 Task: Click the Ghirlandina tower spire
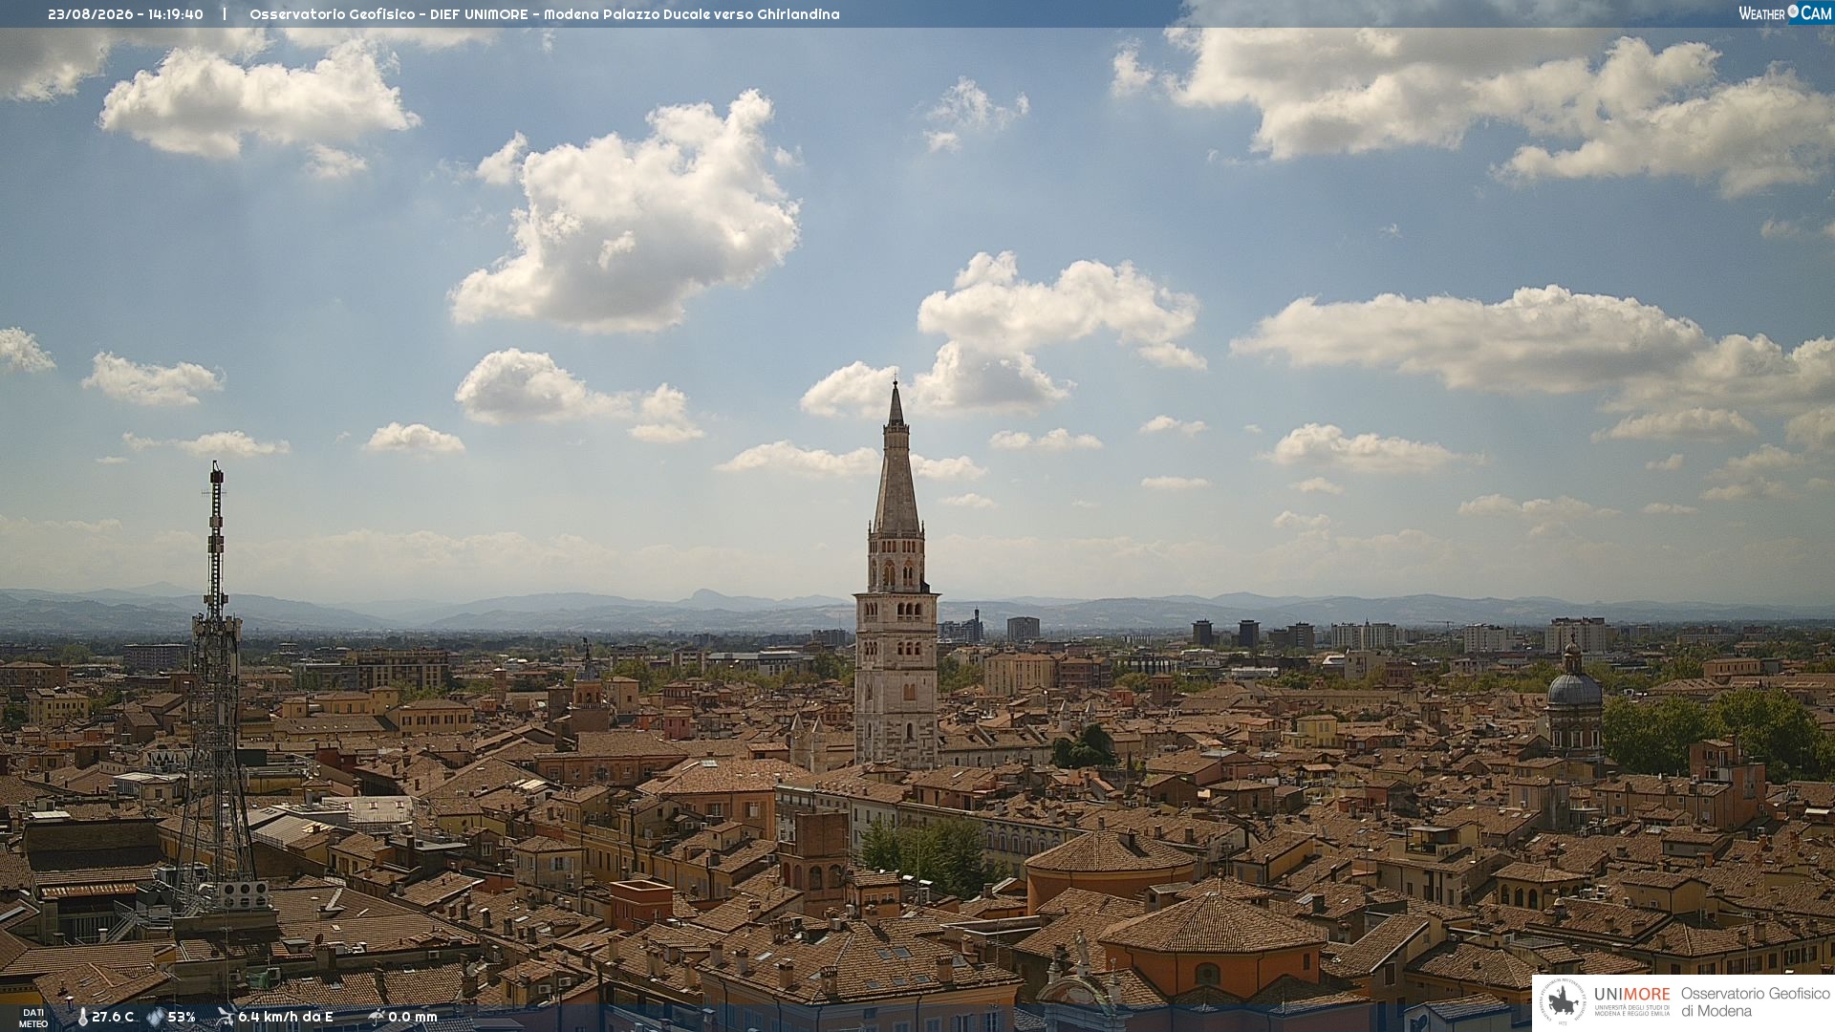pyautogui.click(x=896, y=459)
